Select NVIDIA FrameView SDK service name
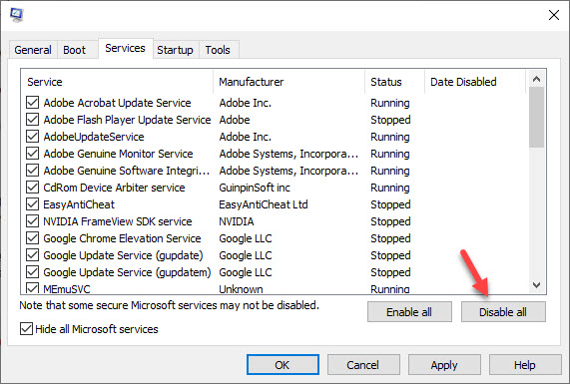Screen dimensions: 570x384 (118, 221)
